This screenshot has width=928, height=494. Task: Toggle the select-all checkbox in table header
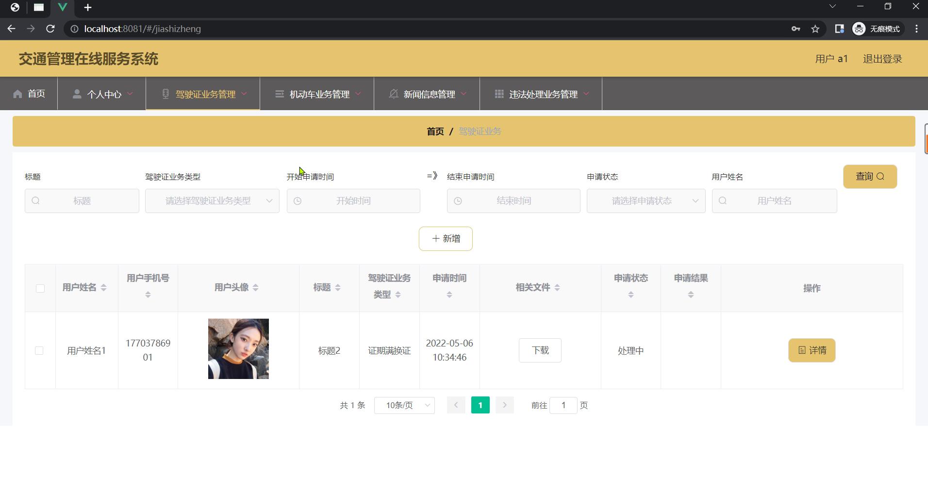[40, 288]
